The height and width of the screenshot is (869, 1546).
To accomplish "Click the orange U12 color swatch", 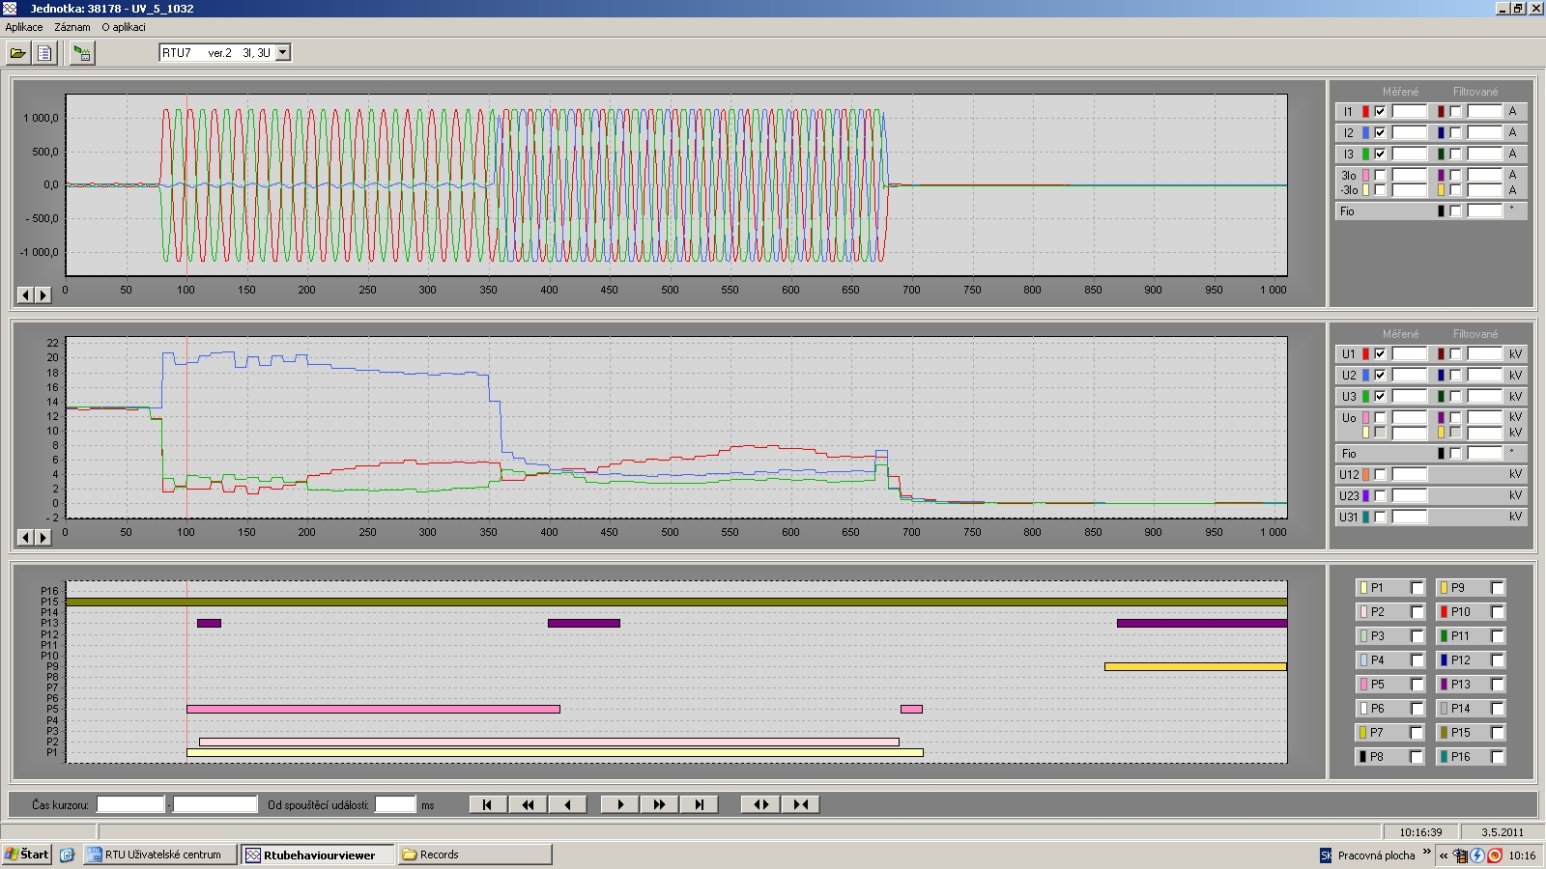I will pos(1365,475).
